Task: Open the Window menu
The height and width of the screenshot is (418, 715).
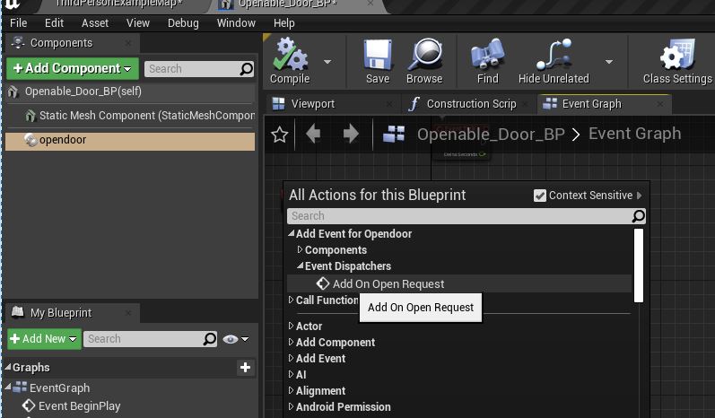Action: pyautogui.click(x=236, y=22)
